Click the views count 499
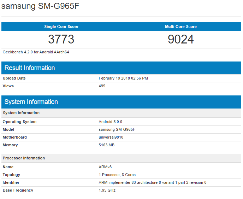The width and height of the screenshot is (243, 199). click(102, 86)
